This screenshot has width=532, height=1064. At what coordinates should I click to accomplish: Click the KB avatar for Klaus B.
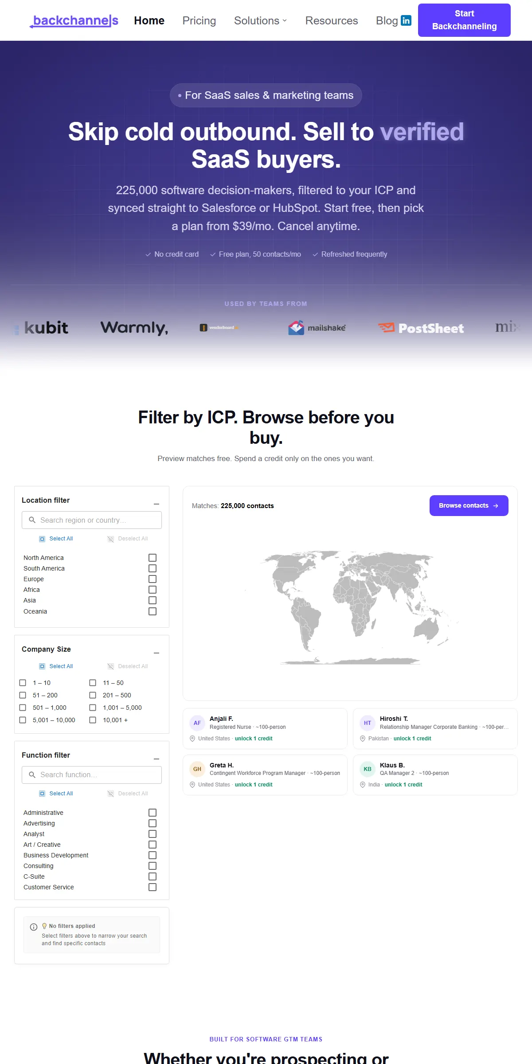click(368, 769)
